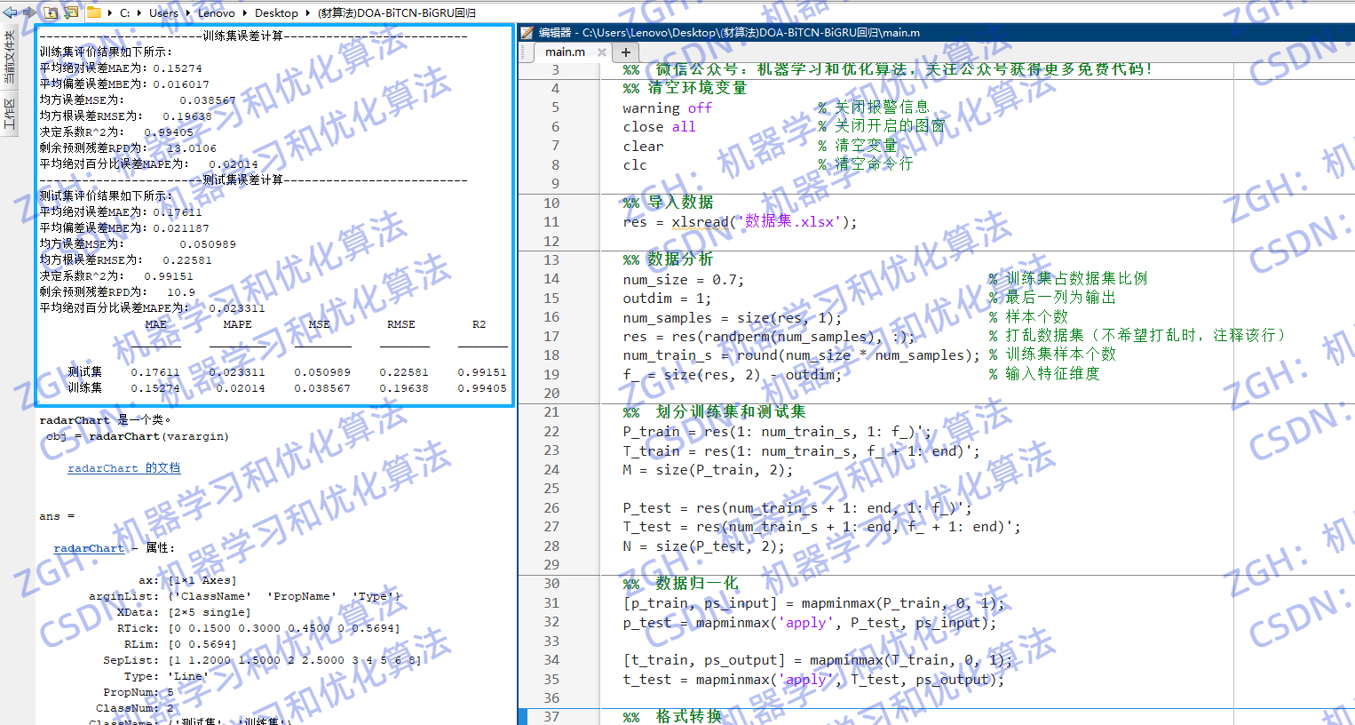This screenshot has width=1355, height=725.
Task: Open the radarChart 的文档 documentation link
Action: (x=123, y=467)
